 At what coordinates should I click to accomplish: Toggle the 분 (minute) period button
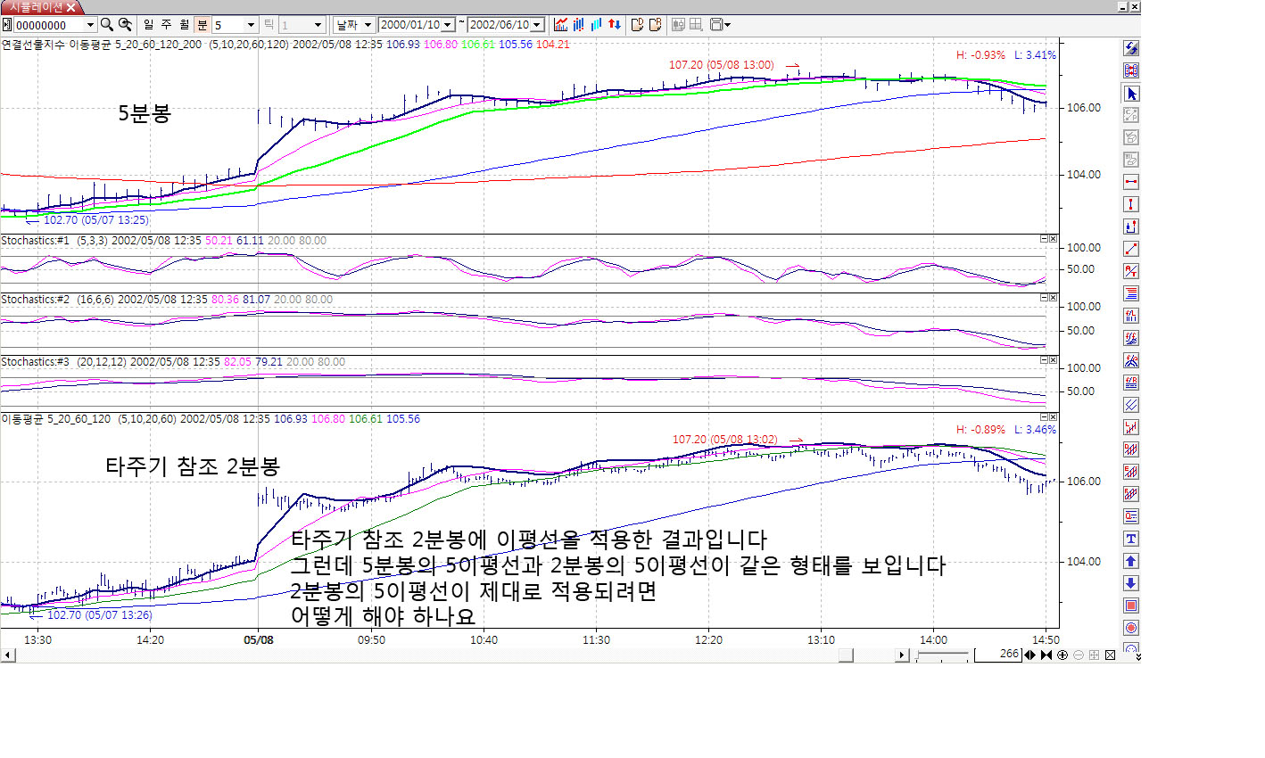click(202, 25)
